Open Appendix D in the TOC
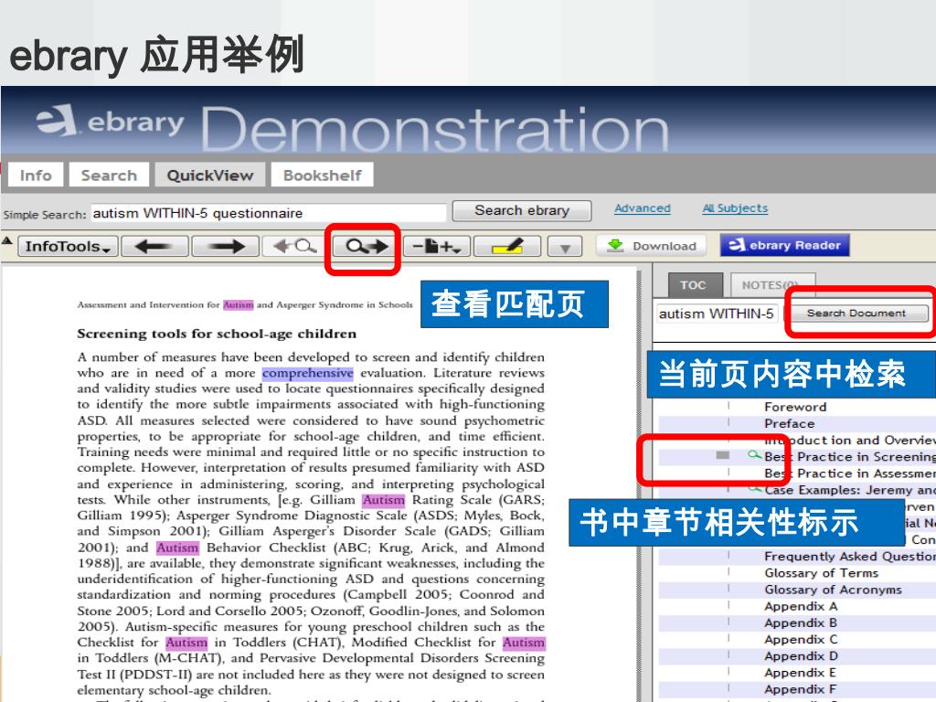The image size is (936, 702). (x=801, y=656)
